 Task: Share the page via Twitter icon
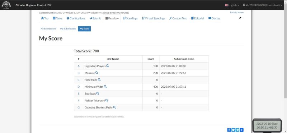(x=233, y=130)
